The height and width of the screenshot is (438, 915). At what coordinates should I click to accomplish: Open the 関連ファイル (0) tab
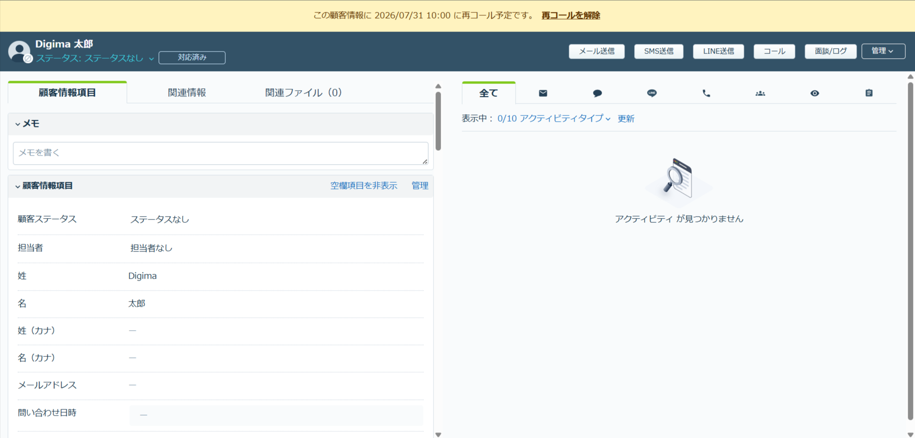304,93
